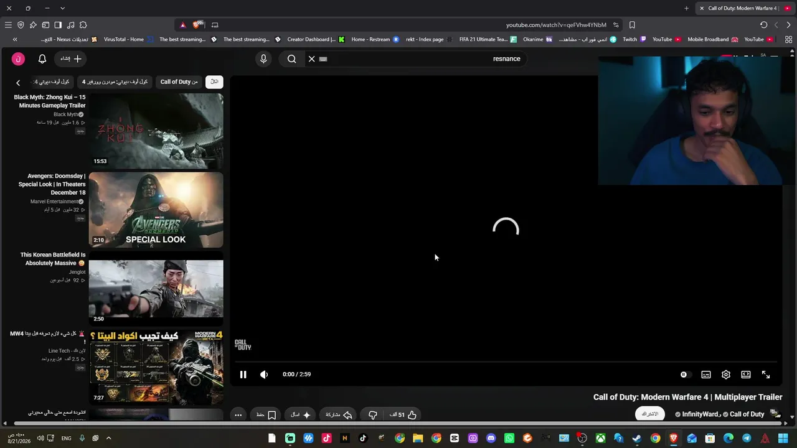Screen dimensions: 797x448
Task: Open the Home - Restream bookmark
Action: (x=375, y=39)
